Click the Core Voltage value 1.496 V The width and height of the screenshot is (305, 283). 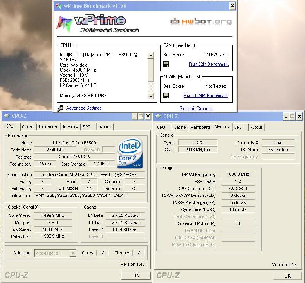click(x=101, y=164)
